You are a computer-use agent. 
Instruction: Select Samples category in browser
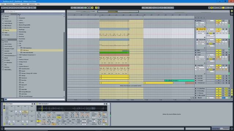tap(7, 35)
